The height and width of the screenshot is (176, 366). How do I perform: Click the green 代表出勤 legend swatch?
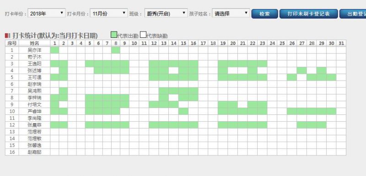(113, 35)
